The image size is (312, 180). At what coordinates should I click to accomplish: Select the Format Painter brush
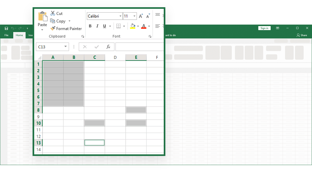[53, 29]
